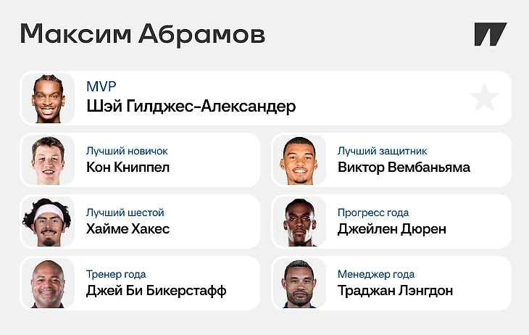The image size is (529, 335).
Task: Click the Максим Абрамов heading
Action: (x=143, y=34)
